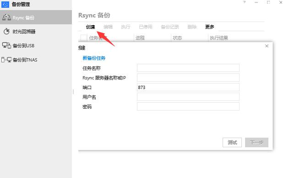
Task: Click the 编辑 toolbar item
Action: [108, 27]
